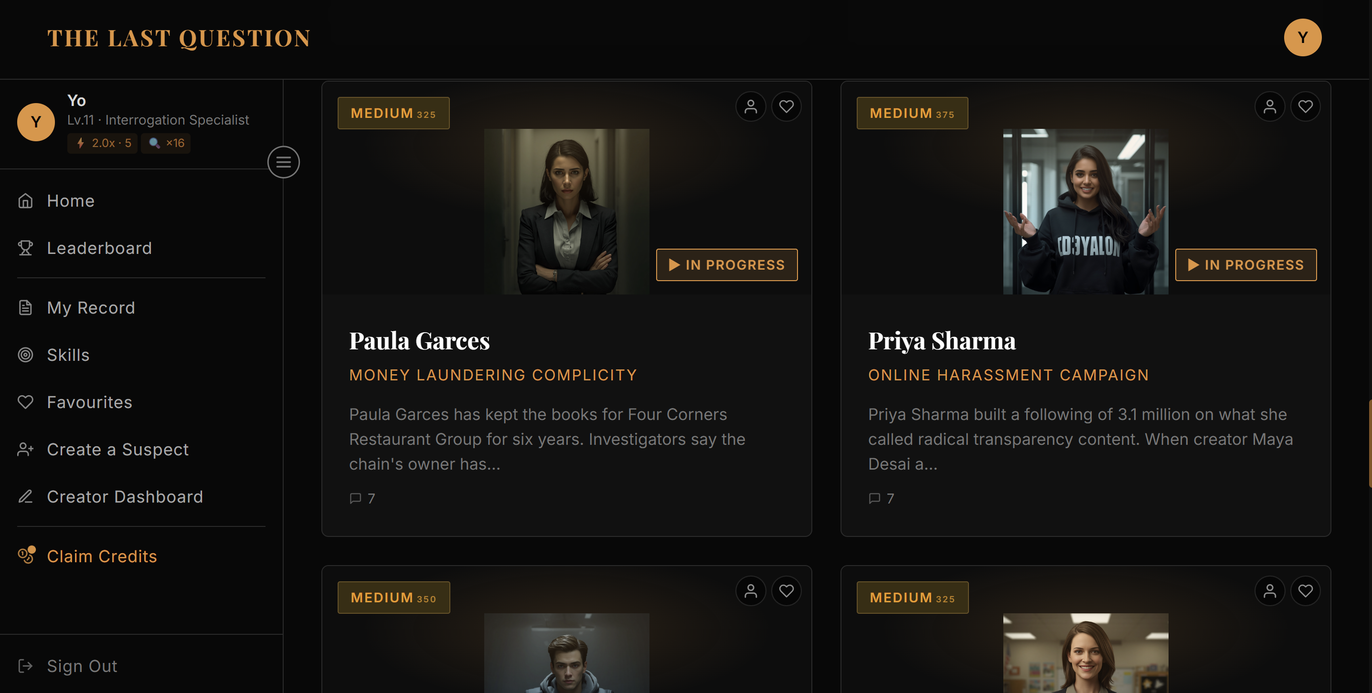Click the Creator Dashboard pencil icon

point(25,496)
